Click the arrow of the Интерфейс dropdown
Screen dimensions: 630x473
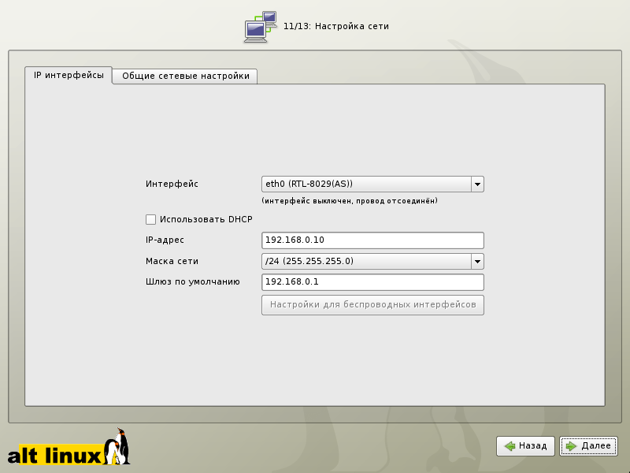[x=476, y=184]
